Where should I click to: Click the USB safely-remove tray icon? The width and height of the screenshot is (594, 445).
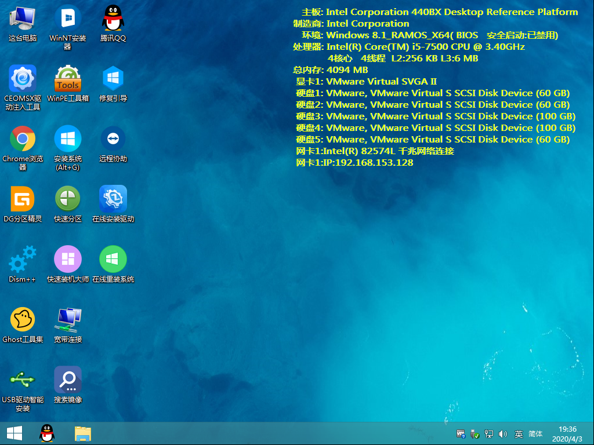pyautogui.click(x=475, y=434)
